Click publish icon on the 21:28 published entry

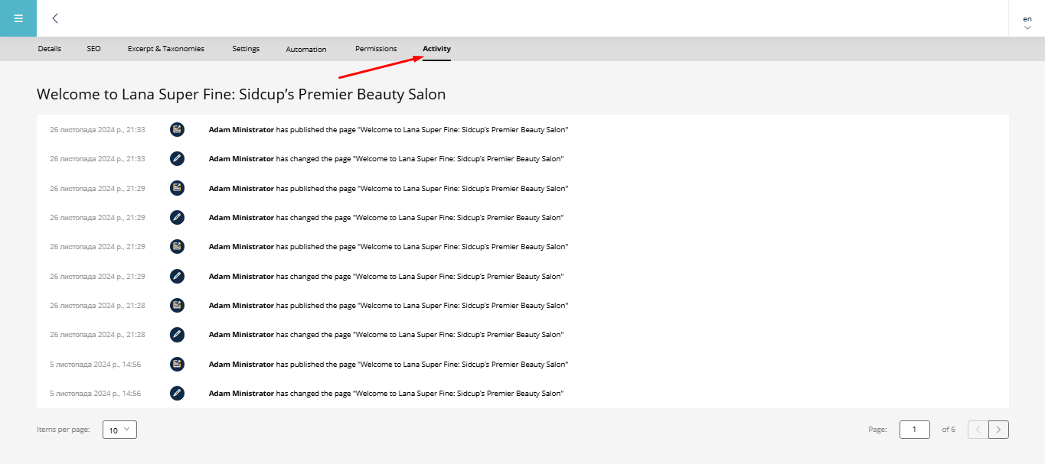177,305
